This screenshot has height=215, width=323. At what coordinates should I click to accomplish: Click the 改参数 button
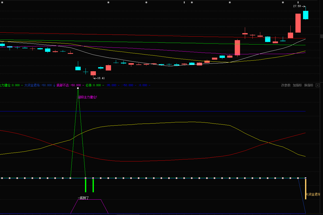pyautogui.click(x=286, y=85)
